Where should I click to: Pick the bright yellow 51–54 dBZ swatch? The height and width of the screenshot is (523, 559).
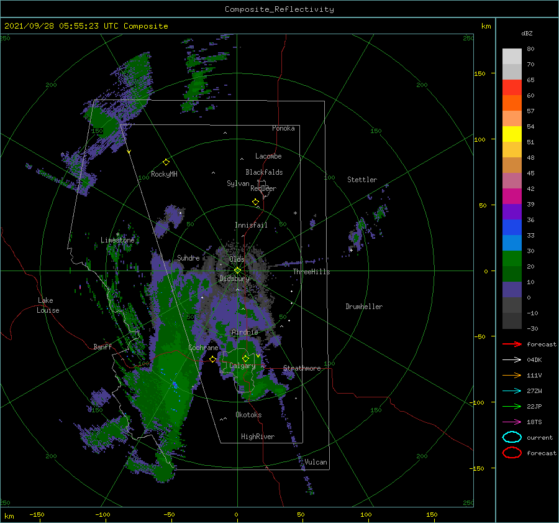(x=512, y=134)
